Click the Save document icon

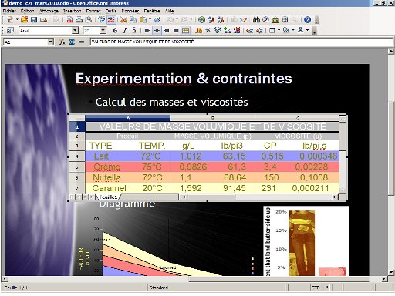pyautogui.click(x=34, y=20)
